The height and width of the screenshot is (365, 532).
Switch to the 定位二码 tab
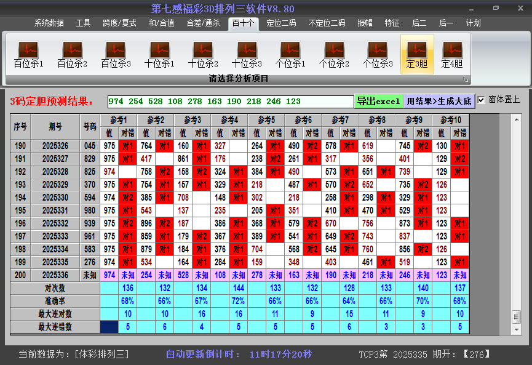coord(281,23)
